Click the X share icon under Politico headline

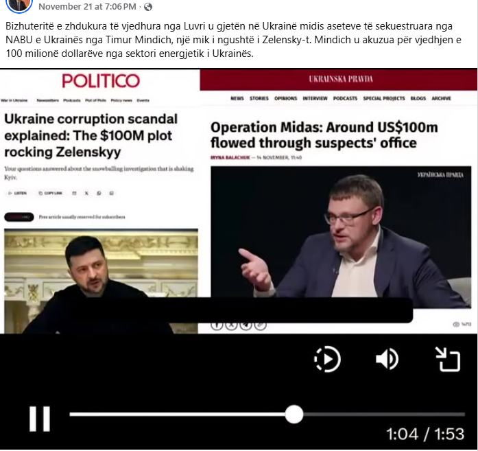tap(86, 193)
